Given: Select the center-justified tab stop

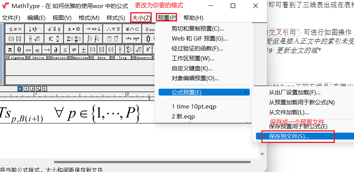Looking at the screenshot, I should pyautogui.click(x=26, y=89).
